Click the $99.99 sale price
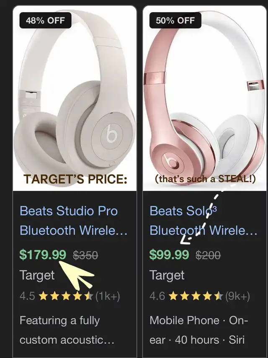Viewport: 268px width, 358px height. (169, 255)
